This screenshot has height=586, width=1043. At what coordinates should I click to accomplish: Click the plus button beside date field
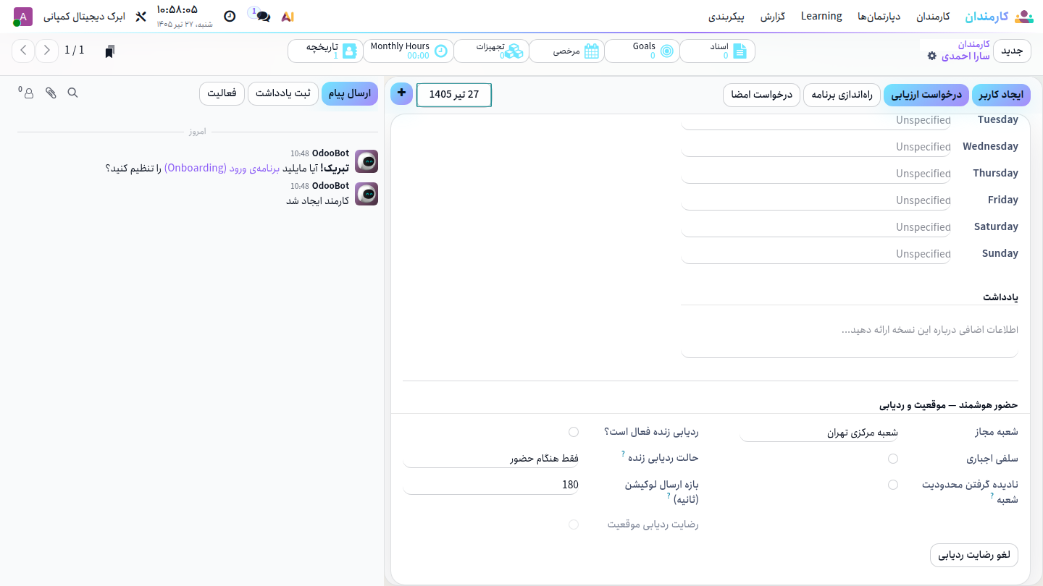[x=402, y=93]
